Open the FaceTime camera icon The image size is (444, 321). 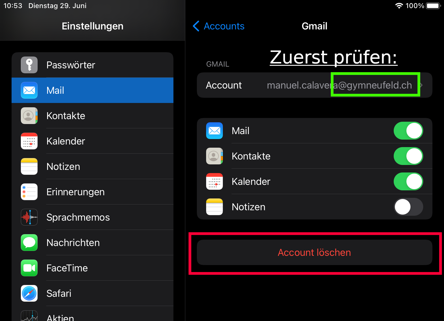point(29,268)
